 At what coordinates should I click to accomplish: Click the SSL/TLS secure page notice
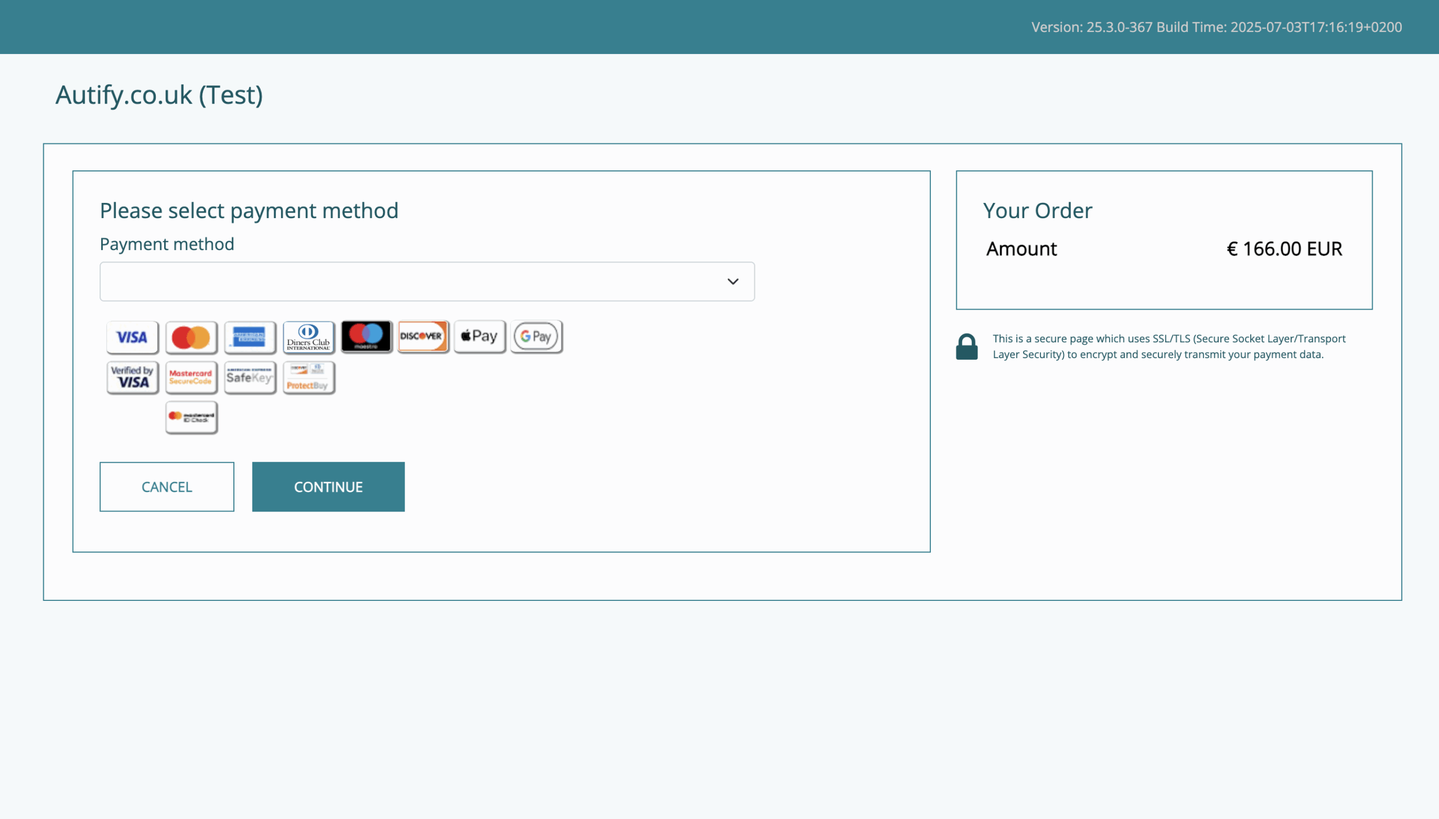coord(1169,346)
